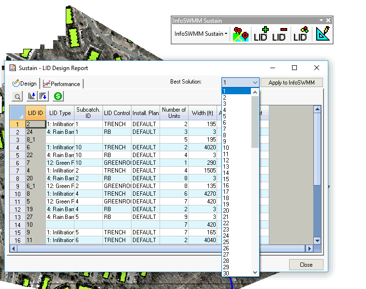Click the select-all corner cell of the table

pyautogui.click(x=17, y=113)
